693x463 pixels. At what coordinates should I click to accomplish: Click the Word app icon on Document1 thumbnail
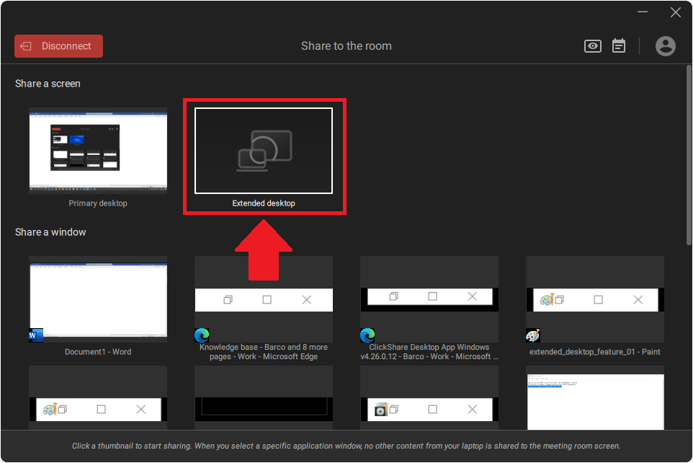(x=36, y=335)
